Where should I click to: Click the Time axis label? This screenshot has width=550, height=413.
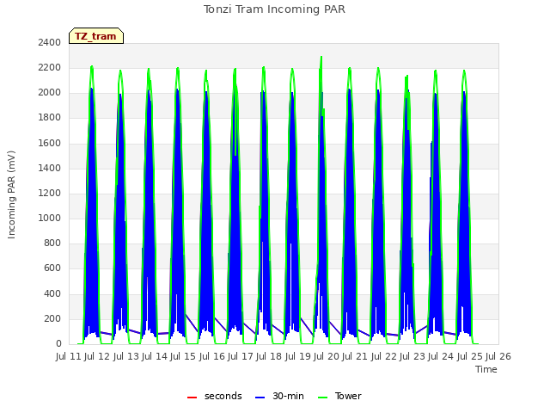(x=486, y=369)
